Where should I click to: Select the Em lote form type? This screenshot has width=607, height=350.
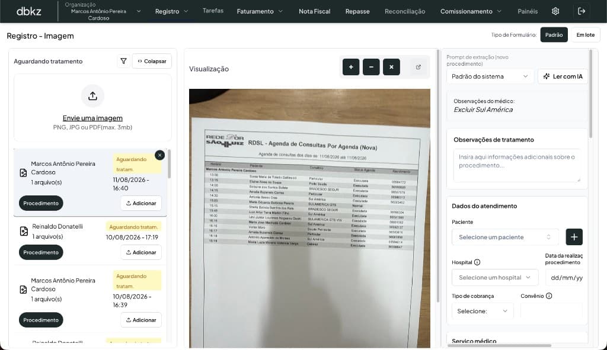pos(585,34)
